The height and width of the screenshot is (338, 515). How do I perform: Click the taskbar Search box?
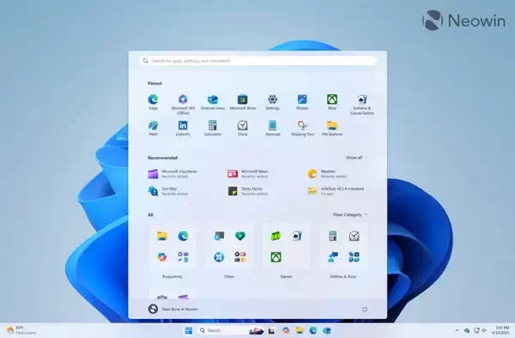tap(231, 330)
